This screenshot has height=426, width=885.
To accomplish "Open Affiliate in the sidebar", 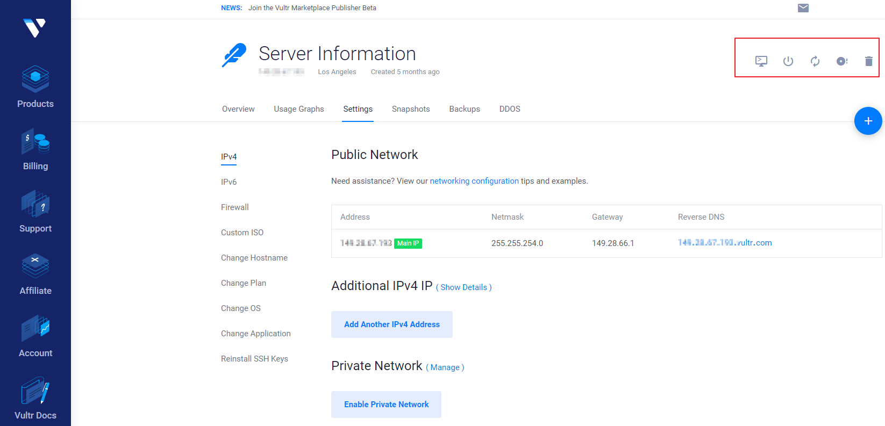I will tap(35, 274).
